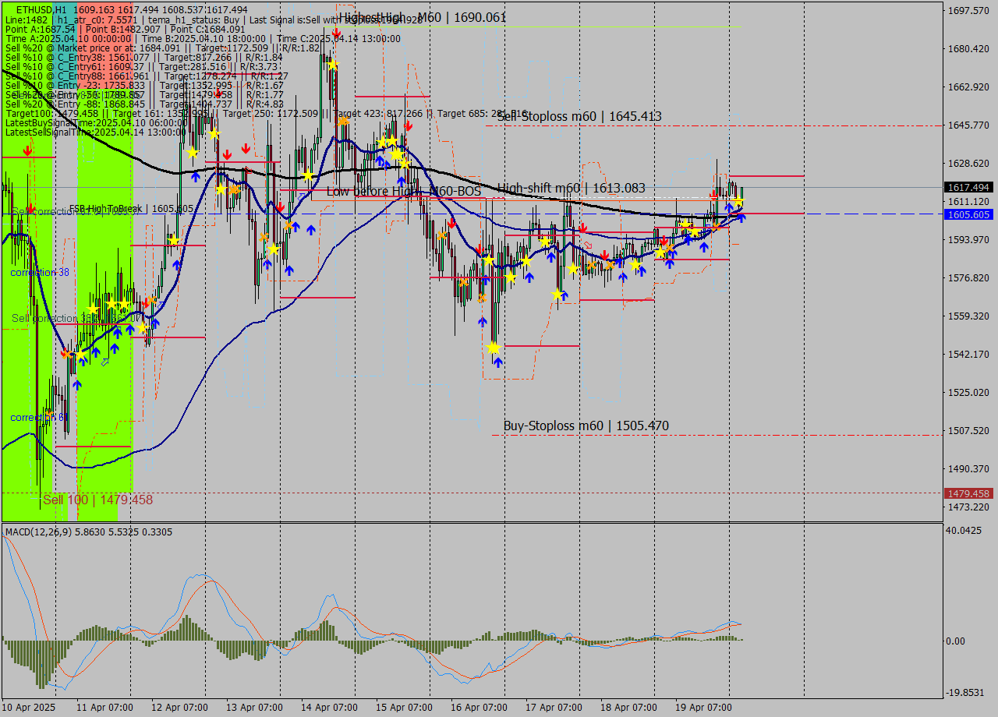Click the 10 Apr 2025 date label
Viewport: 998px width, 717px height.
pyautogui.click(x=28, y=708)
